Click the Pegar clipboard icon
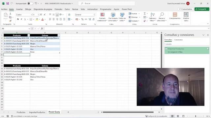211x118 pixels. (x=6, y=15)
